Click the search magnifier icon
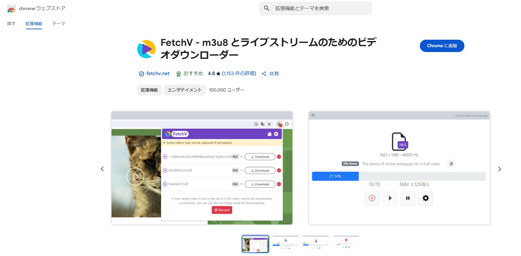 [267, 8]
